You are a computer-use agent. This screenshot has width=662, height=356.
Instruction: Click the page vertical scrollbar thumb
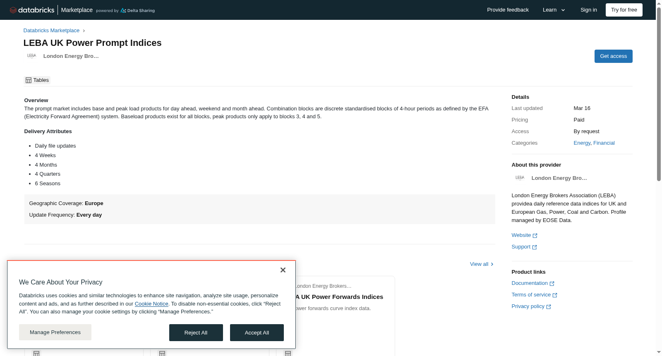659,94
